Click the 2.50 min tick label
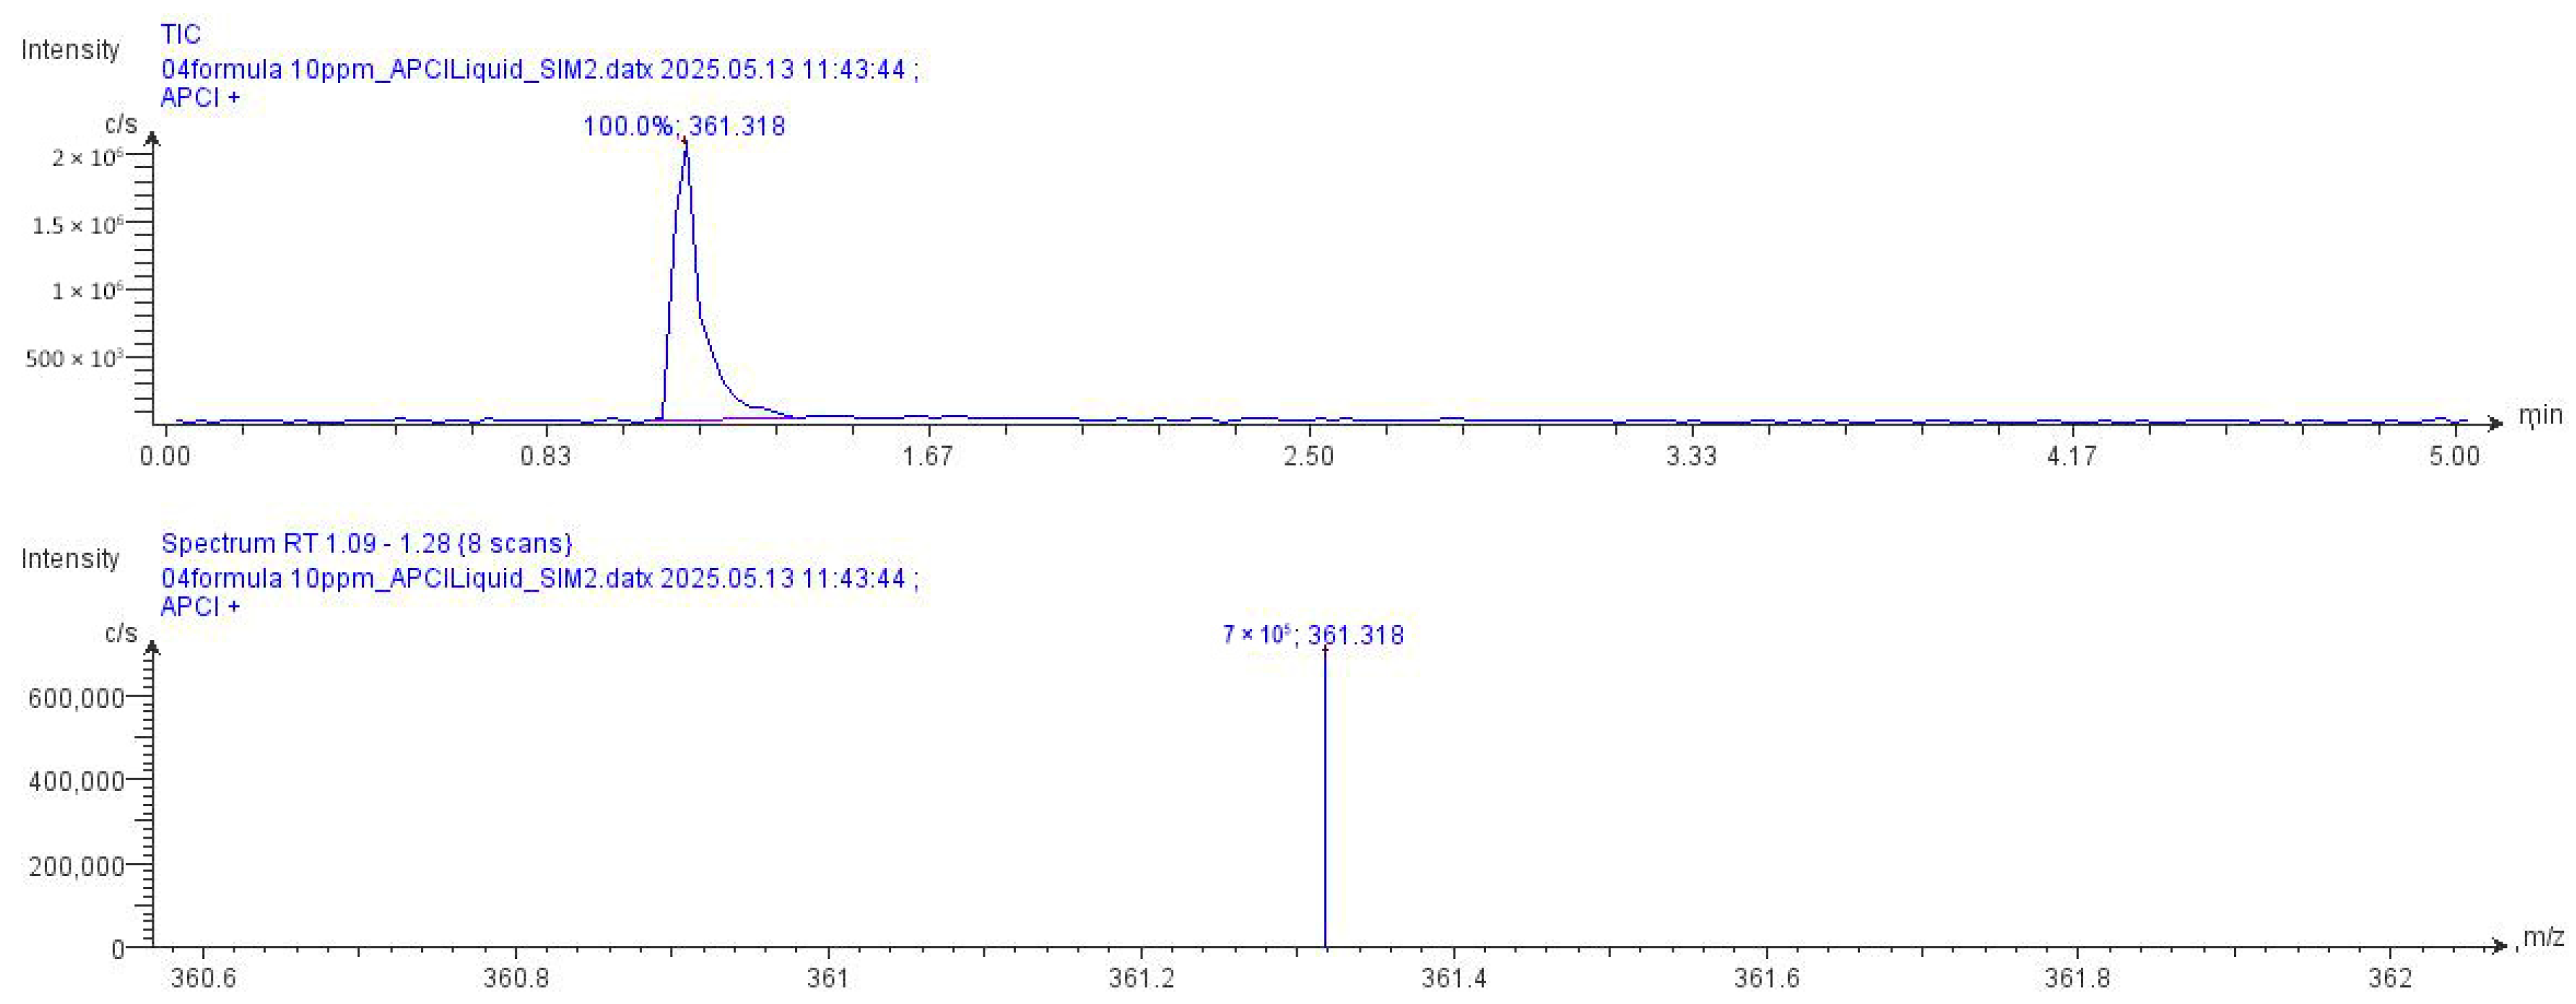 (1308, 457)
